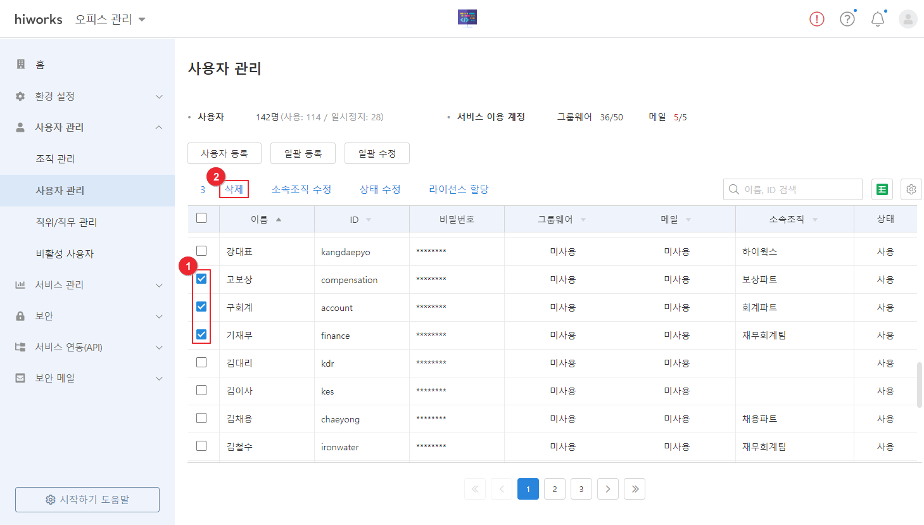Viewport: 924px width, 525px height.
Task: Click the vertical table scrollbar
Action: pos(920,384)
